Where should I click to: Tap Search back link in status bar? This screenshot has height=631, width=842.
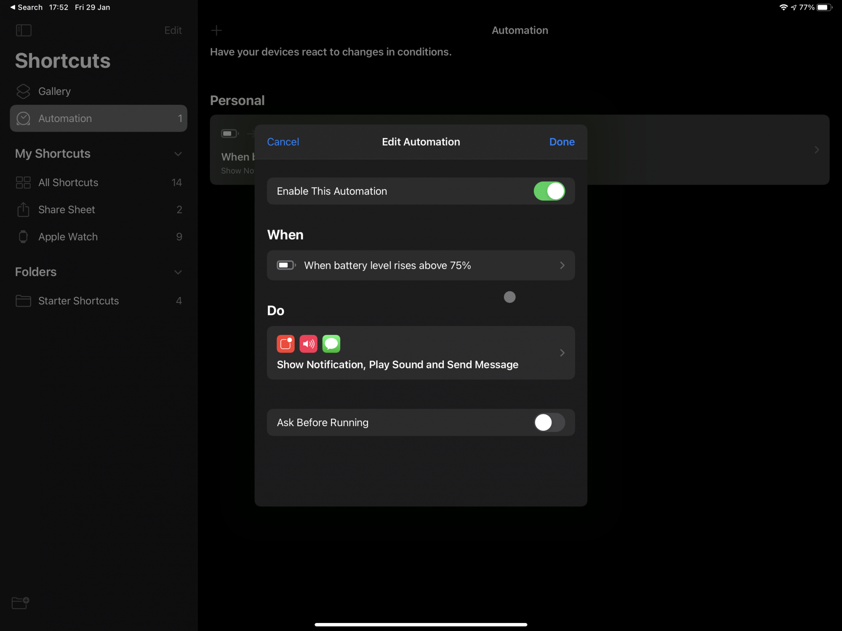[x=26, y=7]
